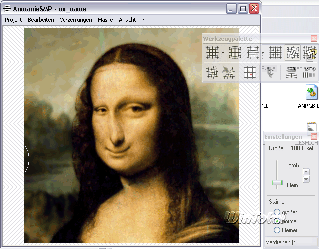Click the Größe slider handle
Image resolution: width=319 pixels, height=249 pixels.
(x=277, y=183)
